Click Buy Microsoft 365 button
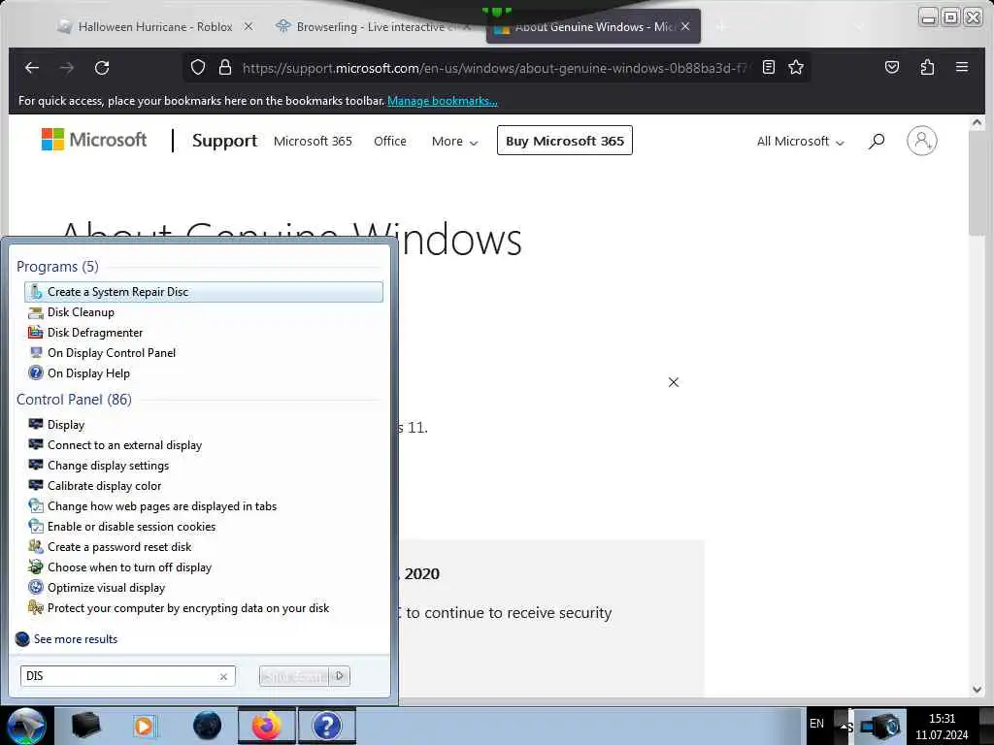Screen dimensions: 994x745 click(x=564, y=141)
